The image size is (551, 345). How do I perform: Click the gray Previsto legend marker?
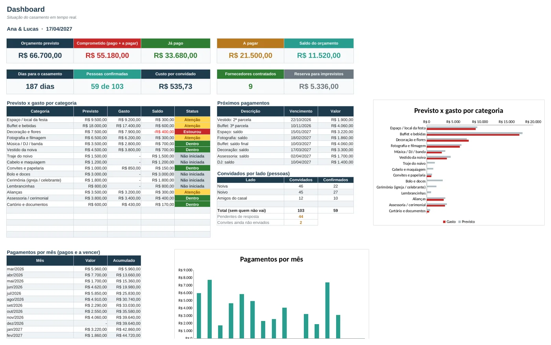(459, 222)
